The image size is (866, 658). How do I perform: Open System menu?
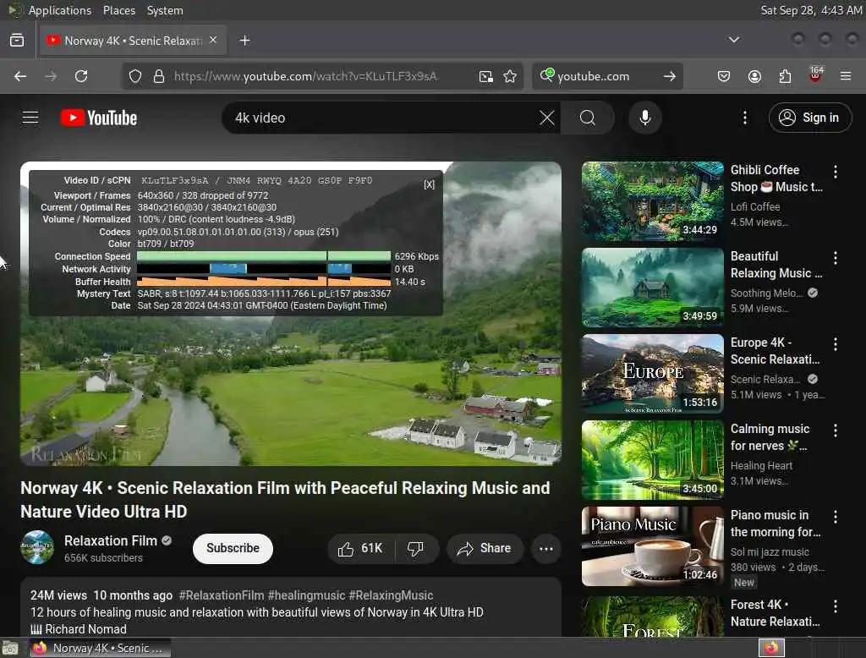click(x=165, y=10)
